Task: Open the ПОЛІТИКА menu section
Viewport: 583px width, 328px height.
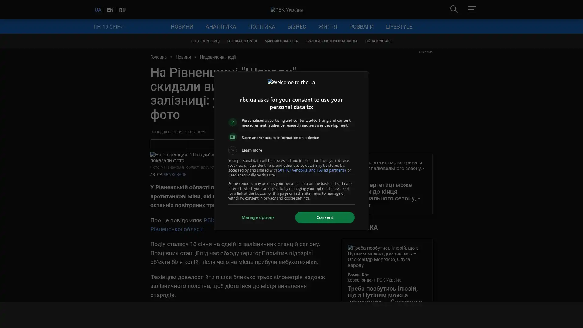Action: point(261,27)
